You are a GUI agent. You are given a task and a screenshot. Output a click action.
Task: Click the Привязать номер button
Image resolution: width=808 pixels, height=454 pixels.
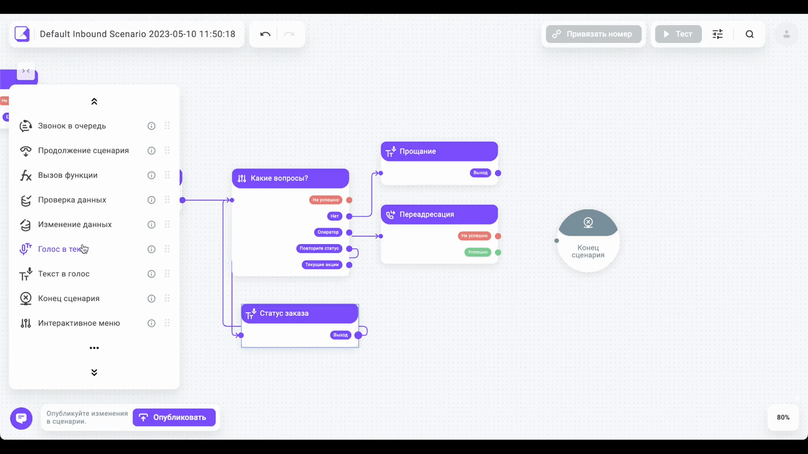[593, 34]
